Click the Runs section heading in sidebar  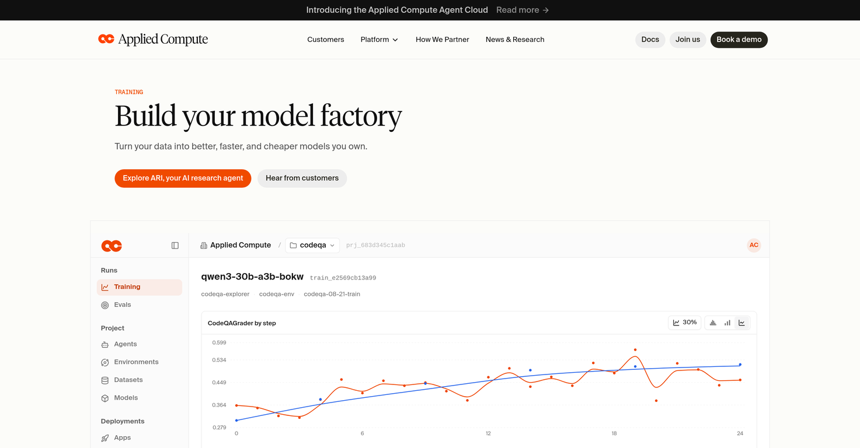109,271
